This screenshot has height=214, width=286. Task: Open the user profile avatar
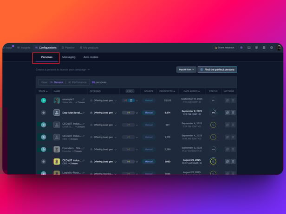coord(279,48)
